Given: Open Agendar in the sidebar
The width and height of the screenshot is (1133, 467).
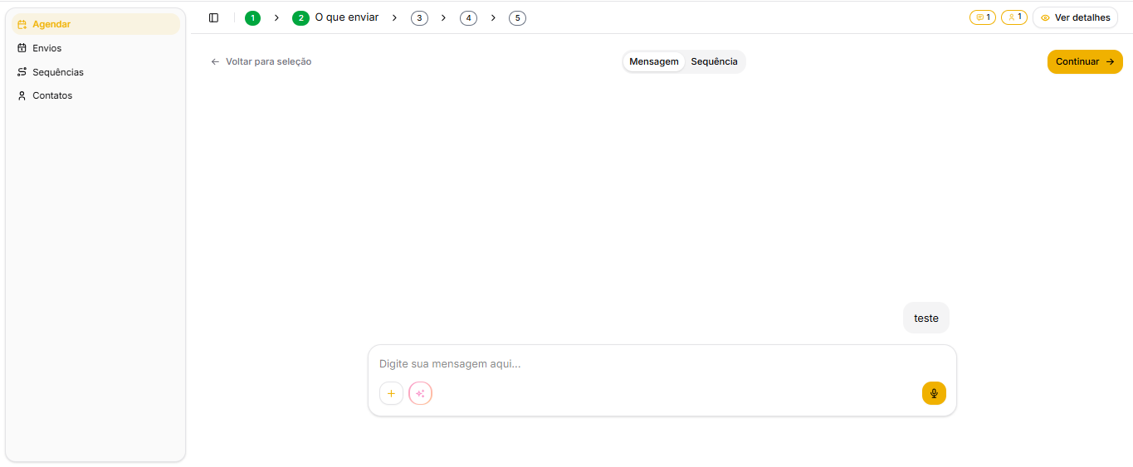Looking at the screenshot, I should (51, 24).
